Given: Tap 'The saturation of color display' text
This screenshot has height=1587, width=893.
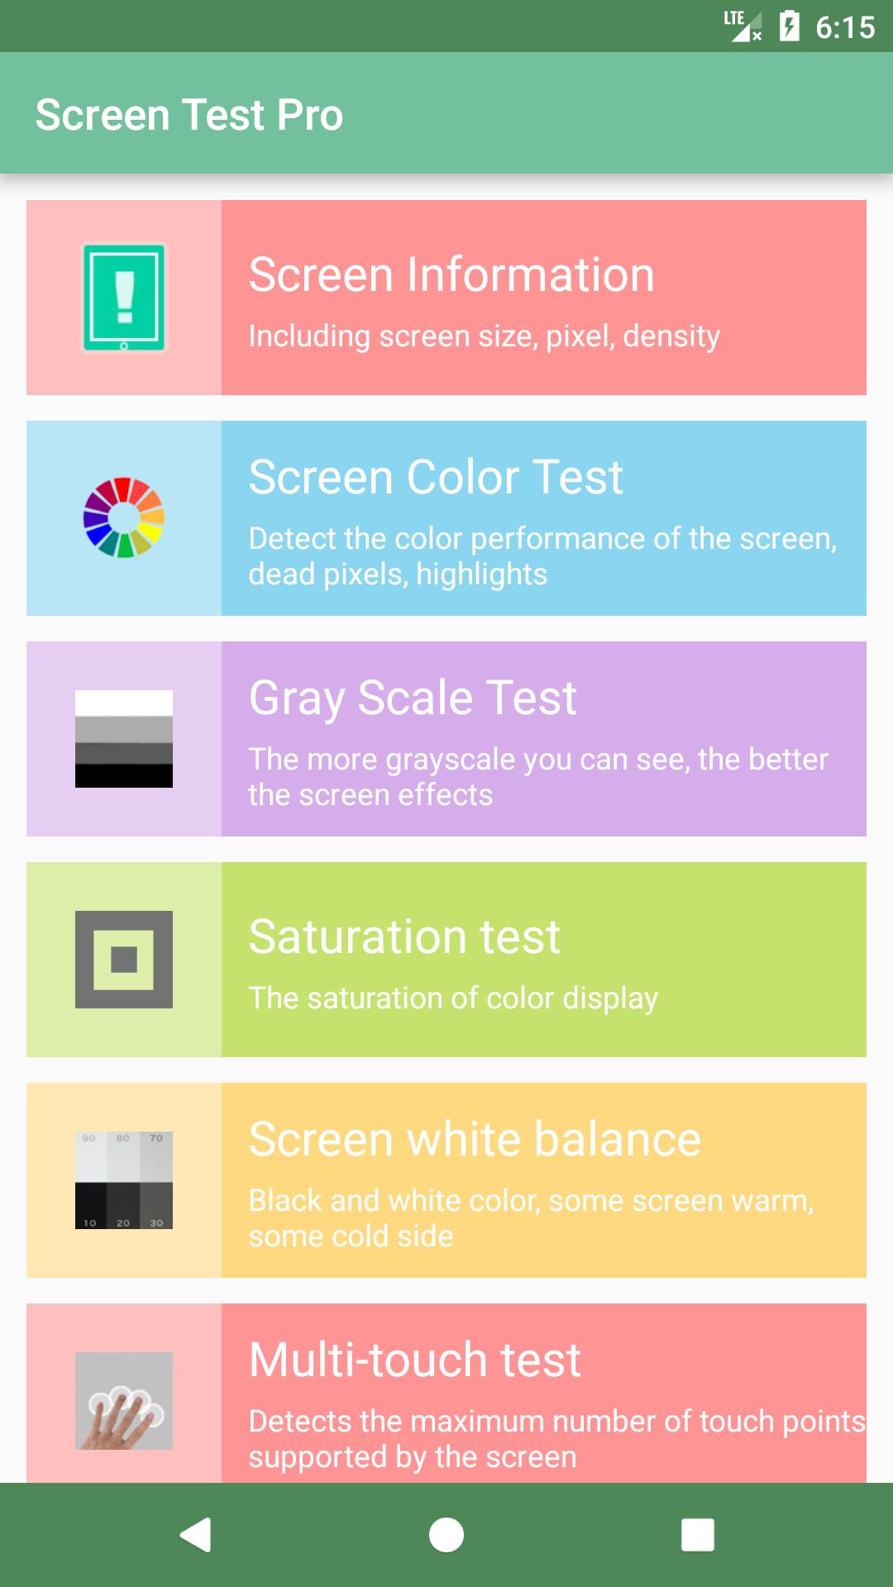Looking at the screenshot, I should [453, 998].
